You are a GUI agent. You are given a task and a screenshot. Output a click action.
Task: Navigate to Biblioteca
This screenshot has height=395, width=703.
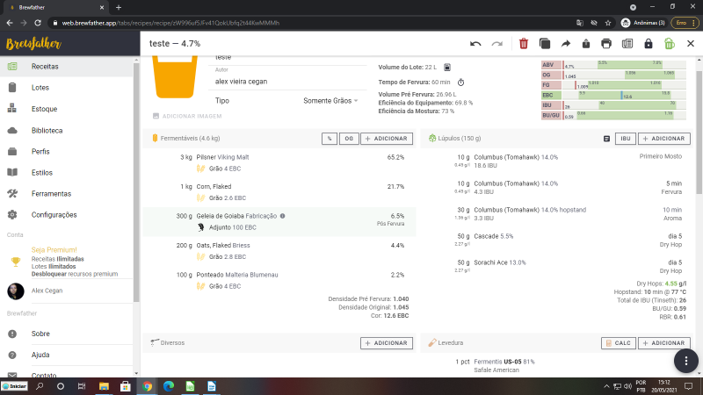67,130
